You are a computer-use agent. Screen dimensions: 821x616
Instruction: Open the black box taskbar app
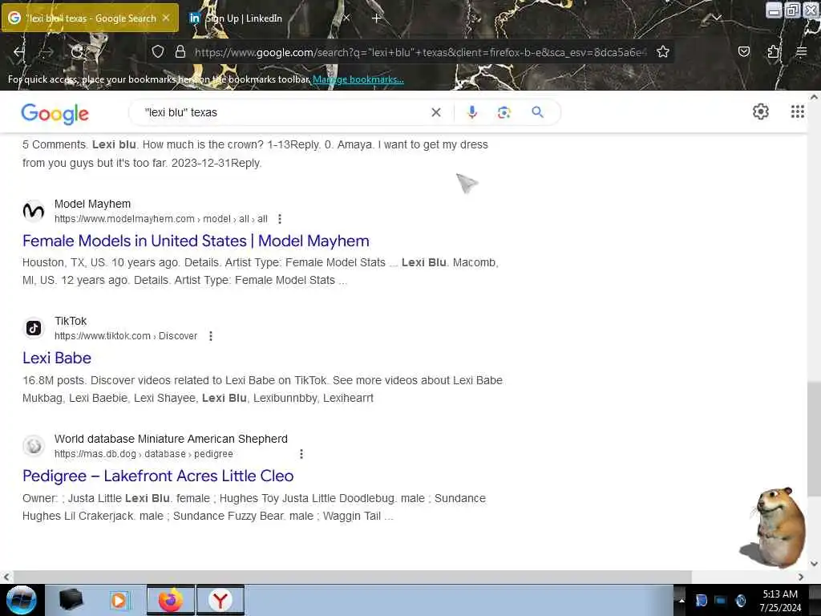[71, 600]
